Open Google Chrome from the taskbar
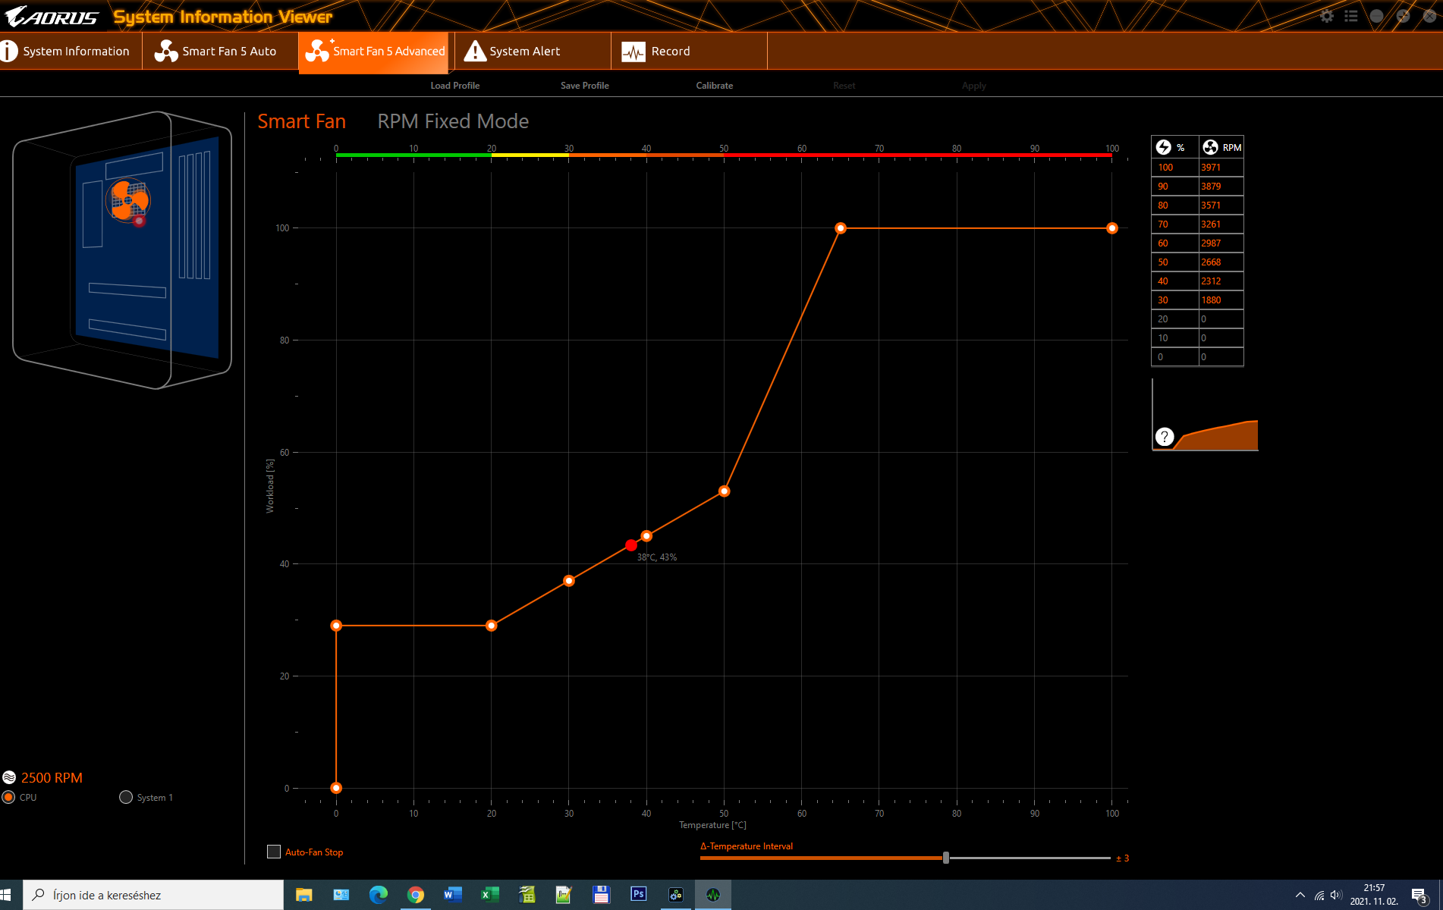This screenshot has width=1443, height=910. pyautogui.click(x=415, y=895)
